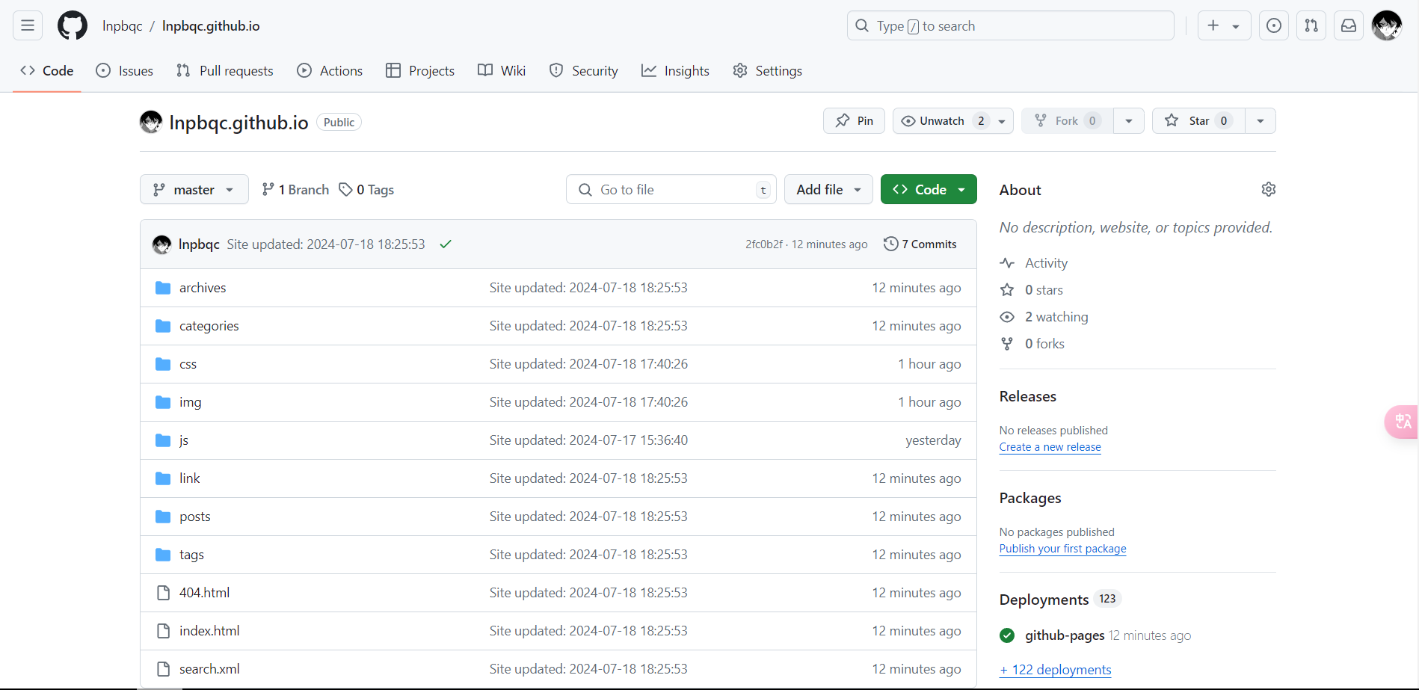This screenshot has width=1419, height=690.
Task: Expand the Fork options dropdown arrow
Action: click(1129, 121)
